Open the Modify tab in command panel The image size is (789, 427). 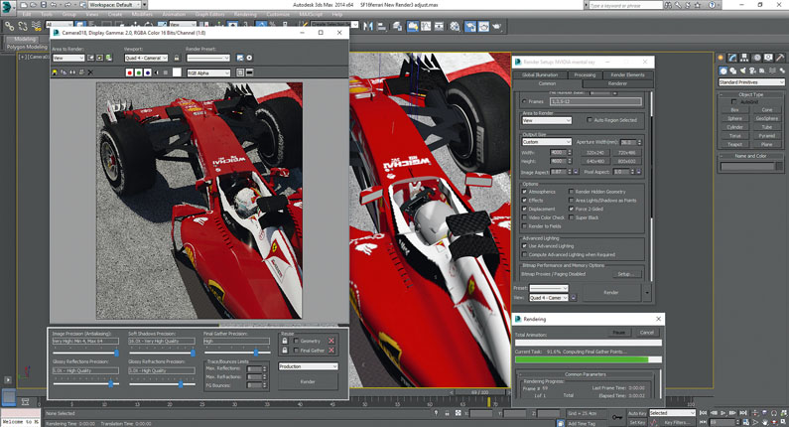click(732, 58)
